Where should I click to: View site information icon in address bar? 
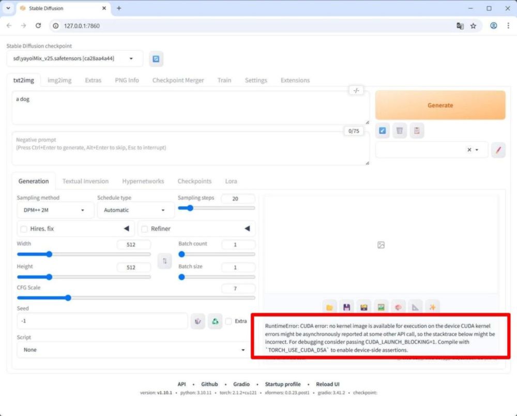tap(56, 26)
